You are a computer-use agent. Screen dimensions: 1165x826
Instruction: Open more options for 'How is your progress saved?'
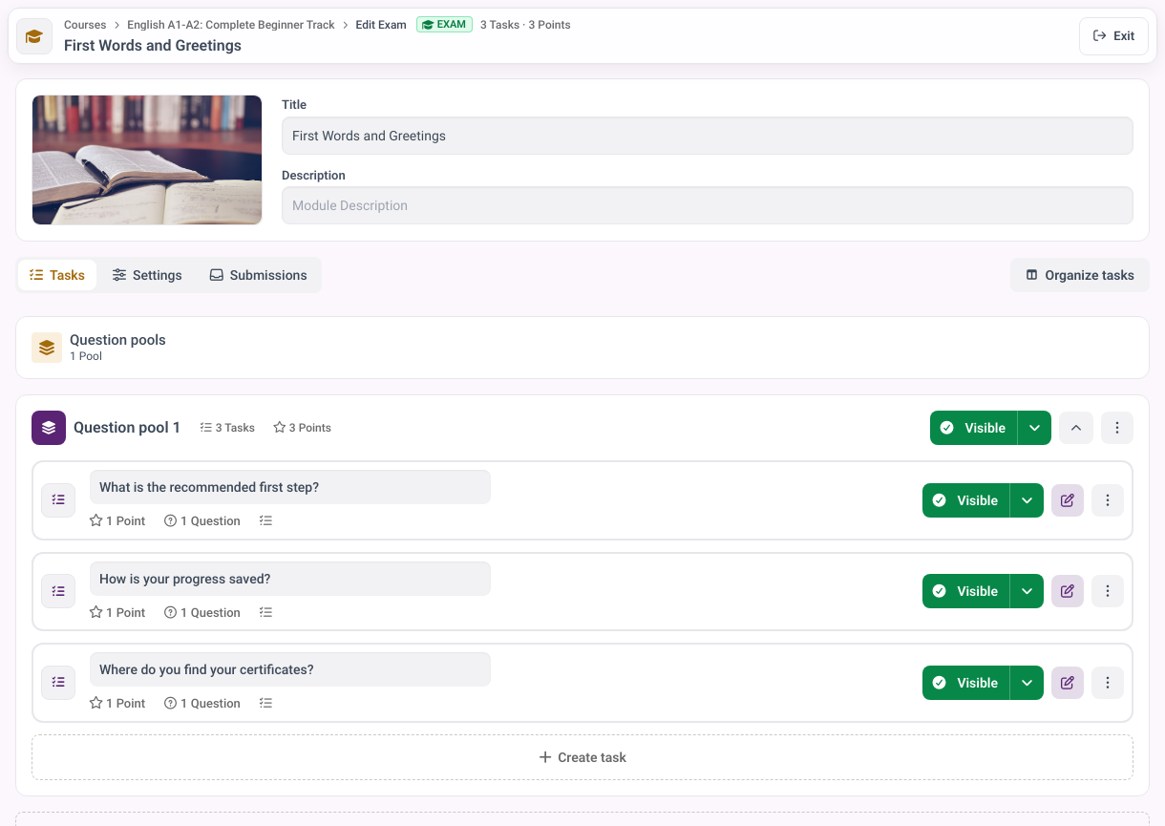(x=1108, y=591)
